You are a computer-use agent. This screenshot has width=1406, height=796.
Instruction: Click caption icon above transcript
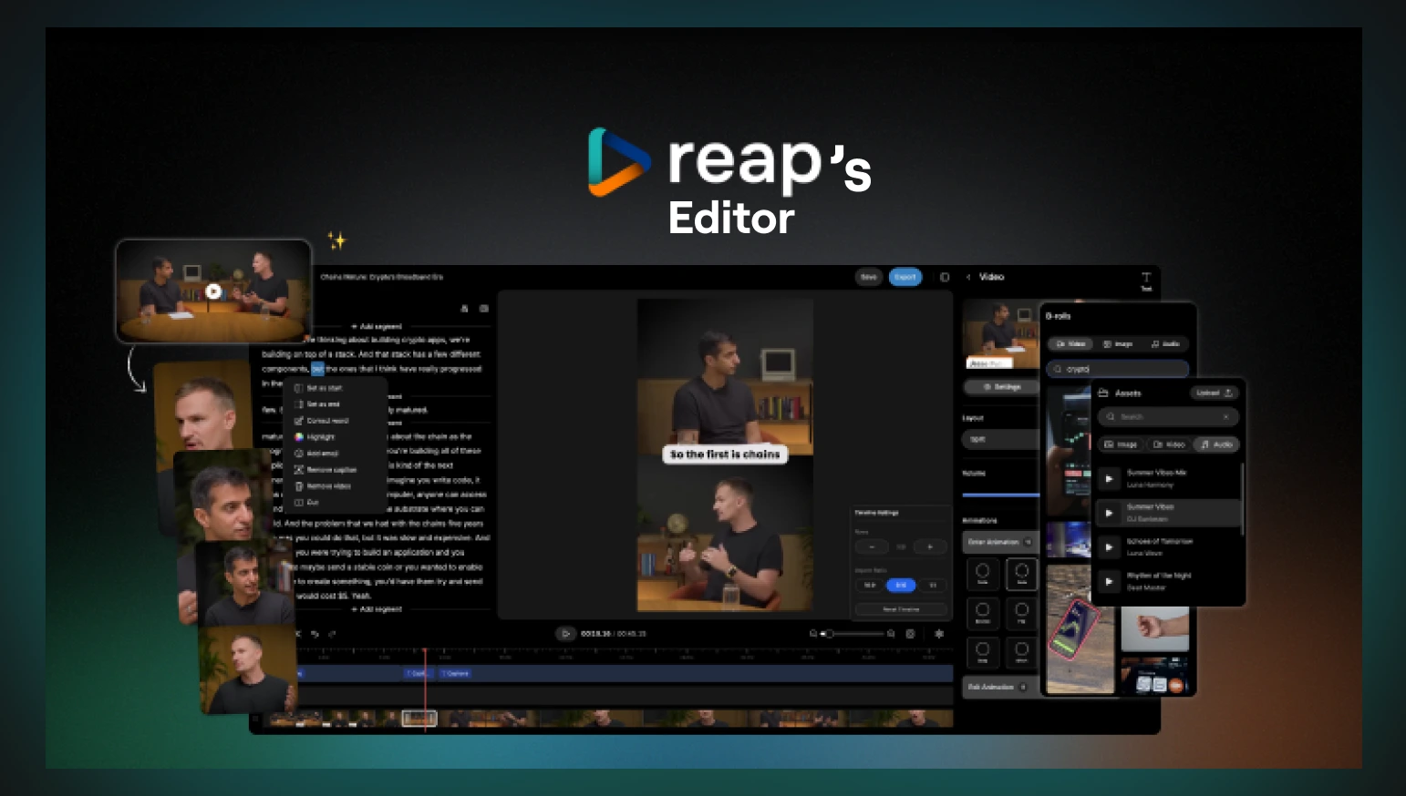[484, 309]
